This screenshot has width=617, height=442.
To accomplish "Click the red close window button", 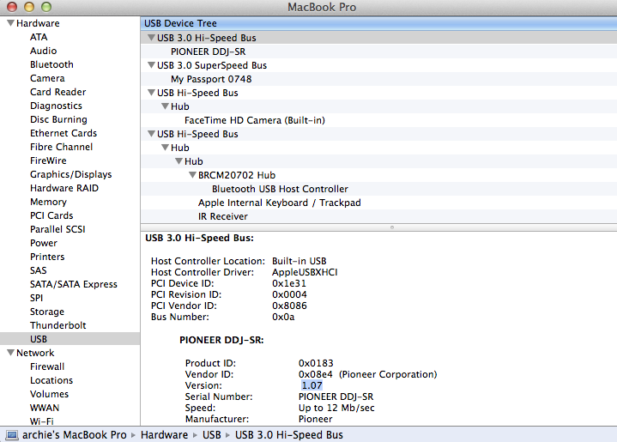I will click(x=12, y=7).
